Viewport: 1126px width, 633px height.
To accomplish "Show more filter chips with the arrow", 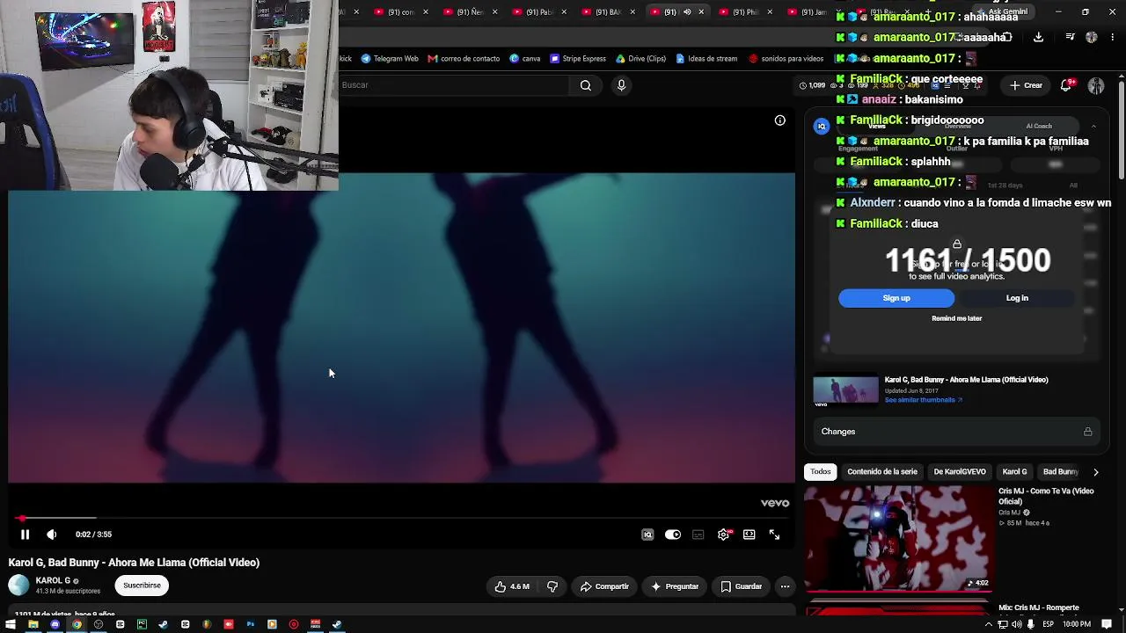I will [x=1095, y=472].
